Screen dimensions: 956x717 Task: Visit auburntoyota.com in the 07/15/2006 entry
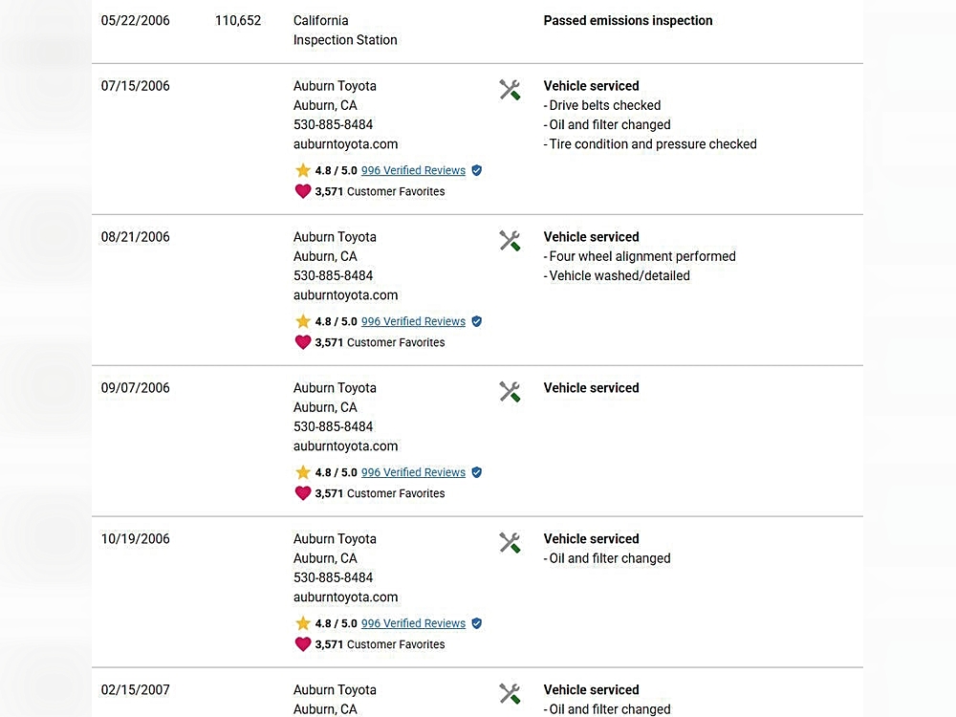[345, 144]
